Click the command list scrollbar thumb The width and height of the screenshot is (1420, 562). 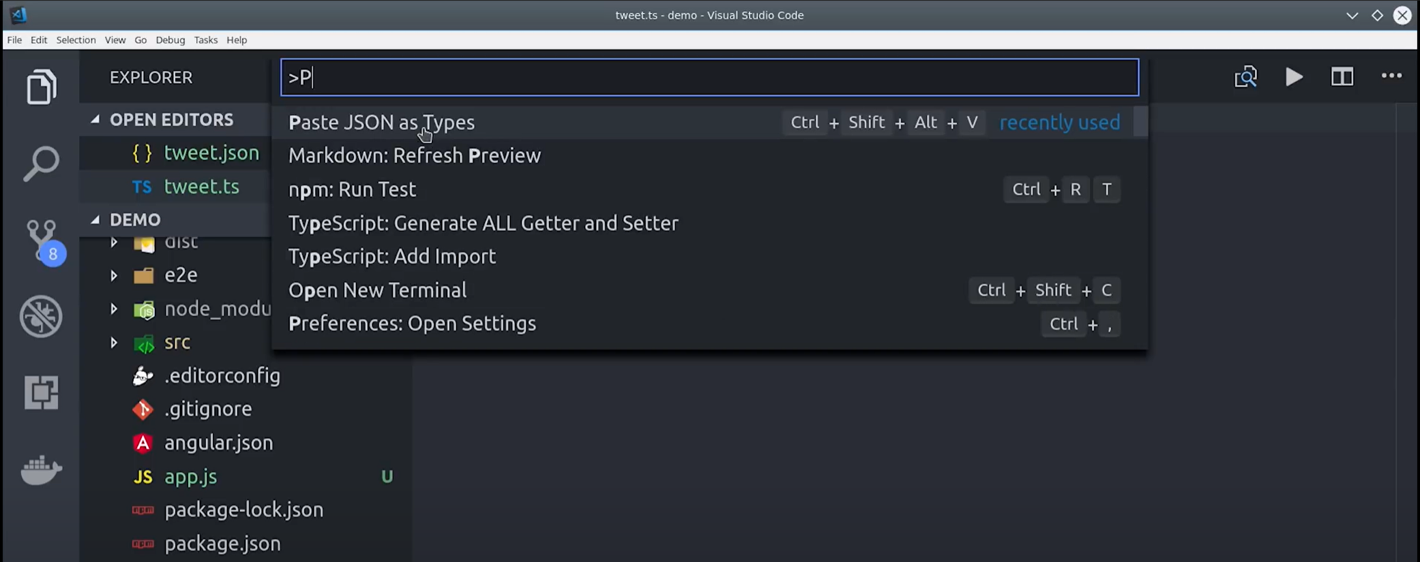click(x=1140, y=122)
